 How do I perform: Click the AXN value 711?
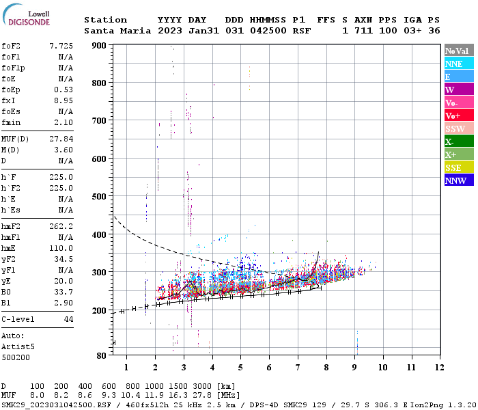[363, 31]
